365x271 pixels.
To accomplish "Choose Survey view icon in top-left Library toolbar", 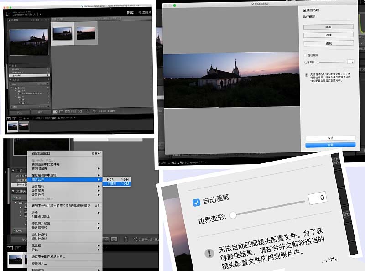I will point(73,111).
